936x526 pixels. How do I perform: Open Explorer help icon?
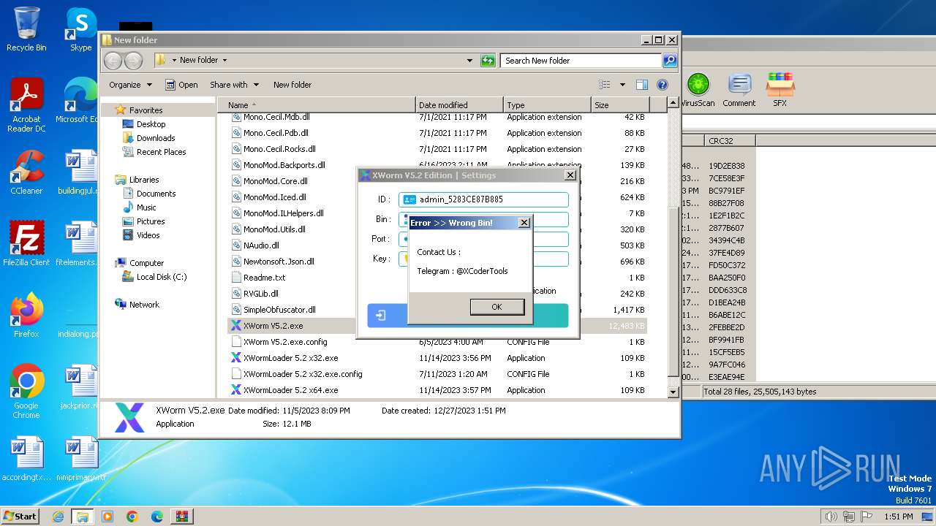pyautogui.click(x=663, y=85)
